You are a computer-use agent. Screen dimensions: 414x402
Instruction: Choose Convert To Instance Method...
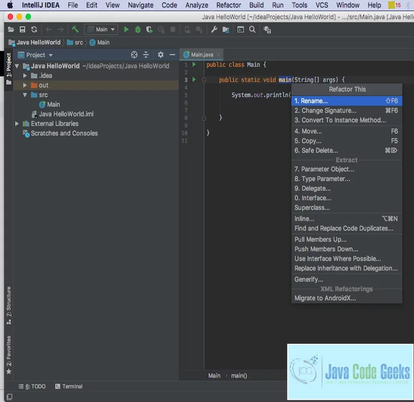point(346,120)
